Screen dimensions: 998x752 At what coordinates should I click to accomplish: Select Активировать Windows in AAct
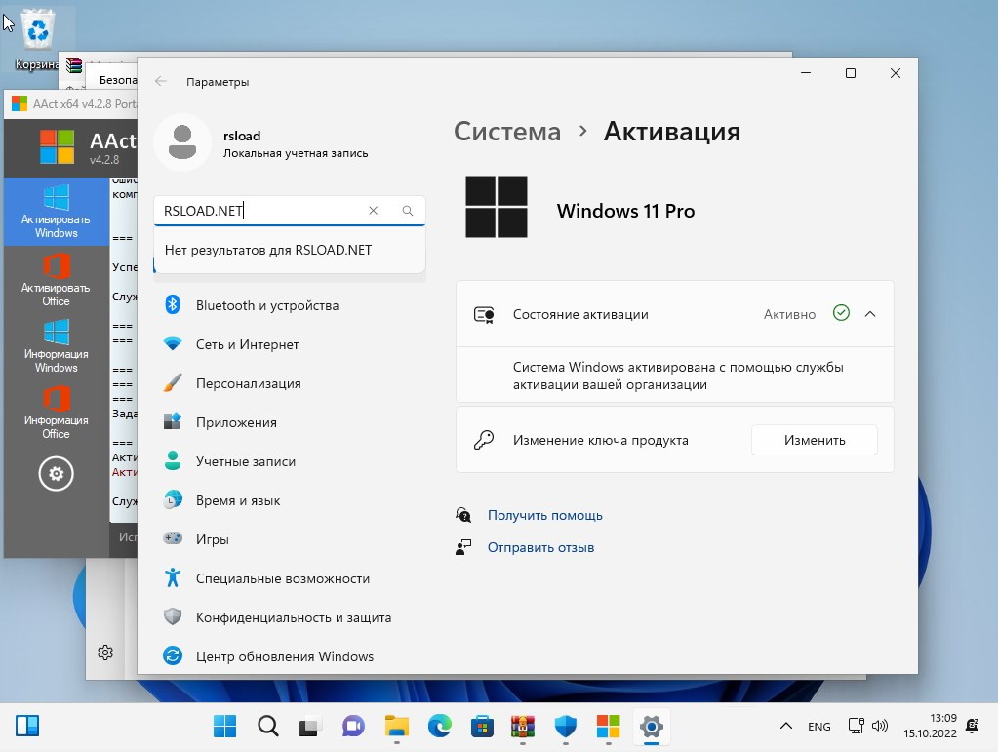pos(56,212)
